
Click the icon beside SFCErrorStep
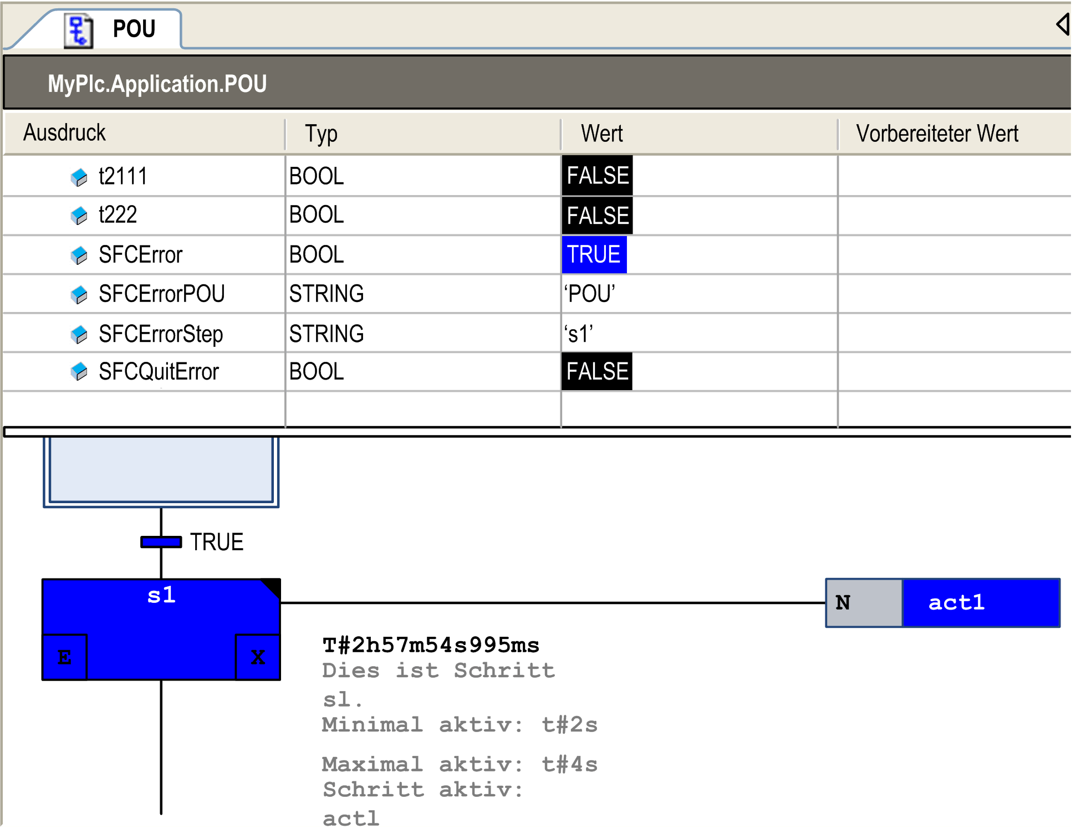point(79,335)
